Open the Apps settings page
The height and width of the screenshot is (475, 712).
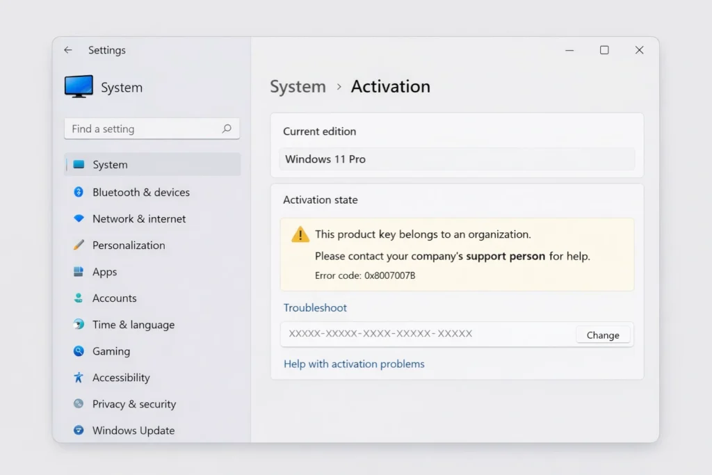152,271
